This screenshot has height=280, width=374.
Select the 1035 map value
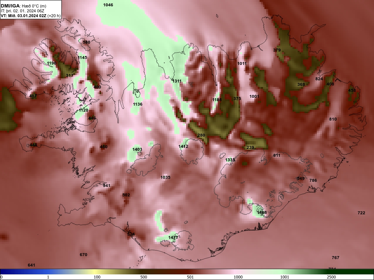165,177
